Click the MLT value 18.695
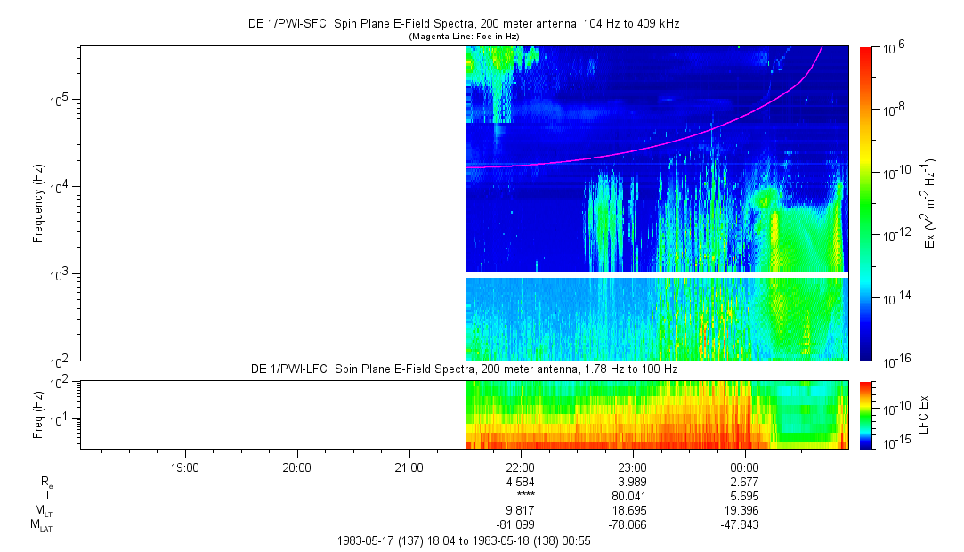 coord(628,510)
